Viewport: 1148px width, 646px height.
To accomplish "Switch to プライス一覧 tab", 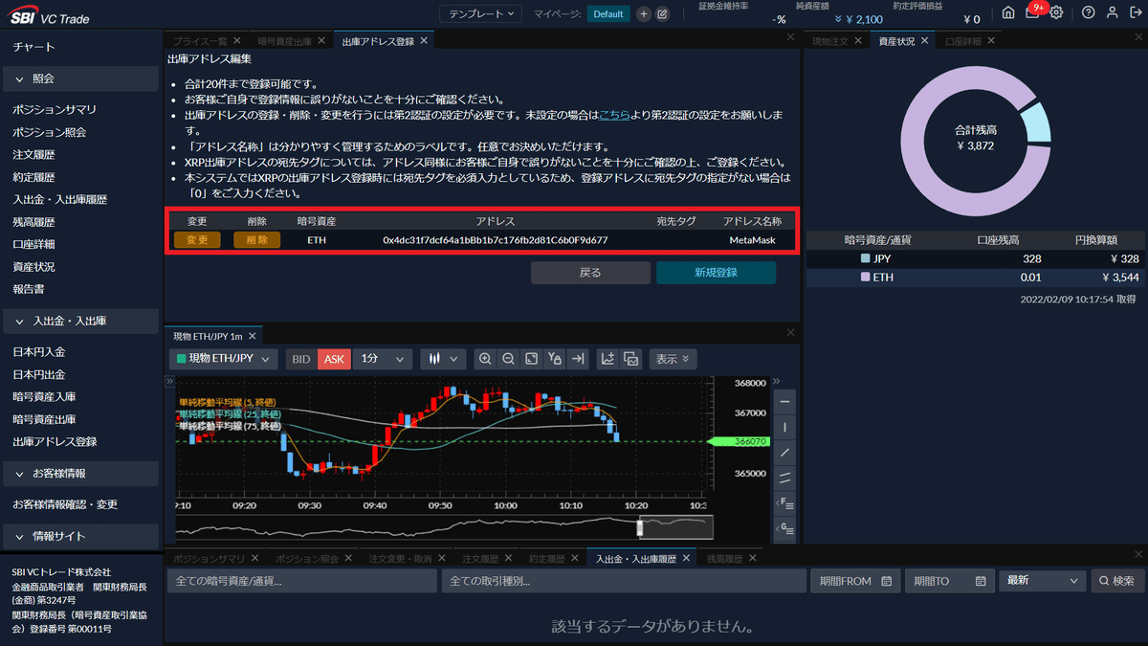I will 199,41.
